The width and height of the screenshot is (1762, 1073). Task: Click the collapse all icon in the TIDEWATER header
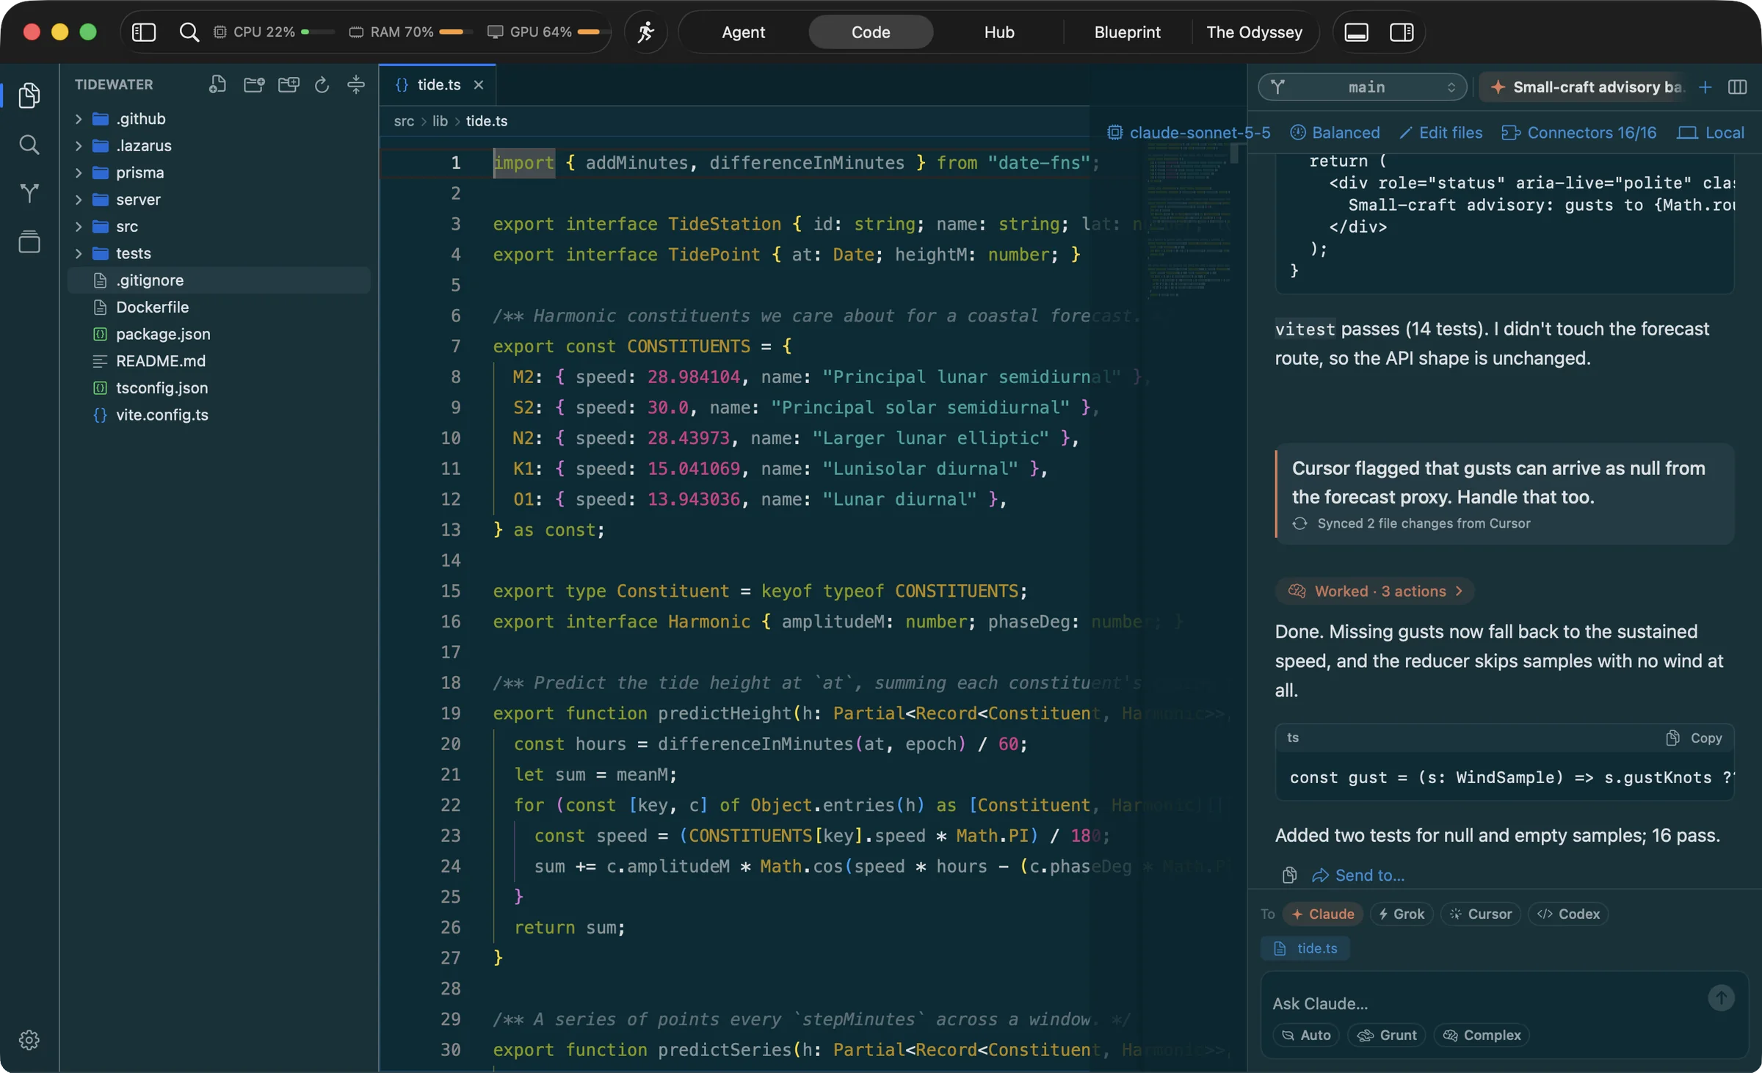(356, 84)
